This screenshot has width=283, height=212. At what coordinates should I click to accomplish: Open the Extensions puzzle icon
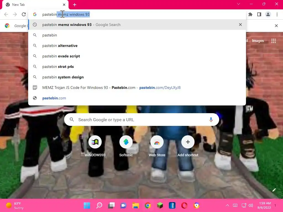[250, 14]
